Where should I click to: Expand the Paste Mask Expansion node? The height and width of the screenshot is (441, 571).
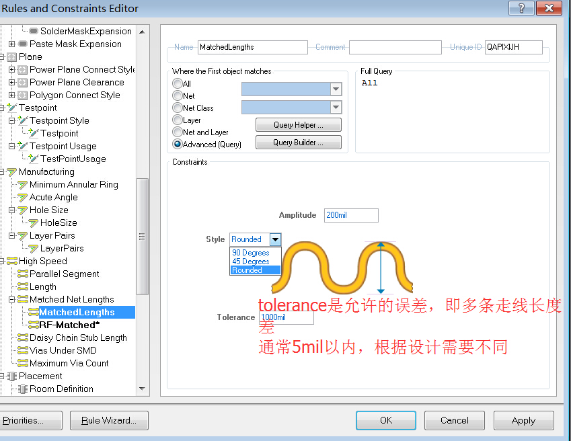coord(12,44)
